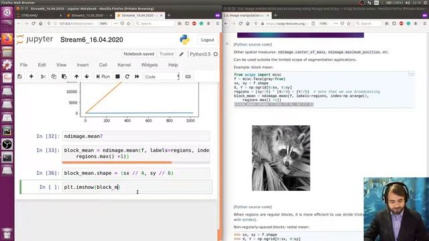
Task: Click the search box in right Firefox window
Action: pyautogui.click(x=368, y=23)
